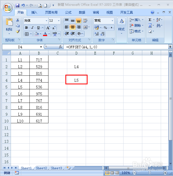Toggle Underline formatting

tap(38, 28)
